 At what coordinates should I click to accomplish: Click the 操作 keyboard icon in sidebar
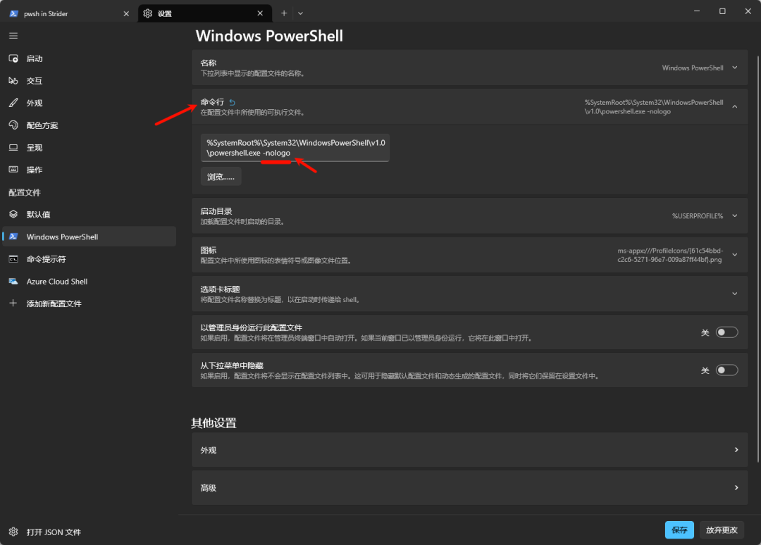(x=13, y=170)
